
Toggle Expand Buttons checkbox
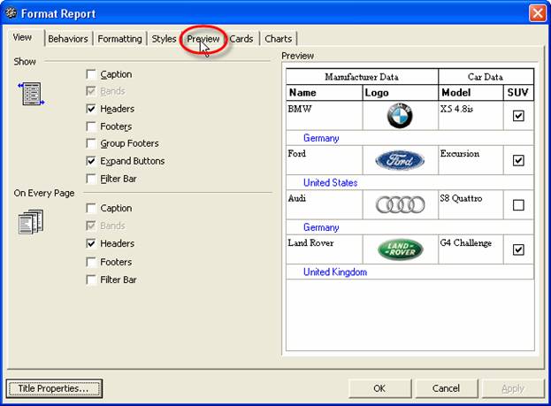tap(92, 161)
